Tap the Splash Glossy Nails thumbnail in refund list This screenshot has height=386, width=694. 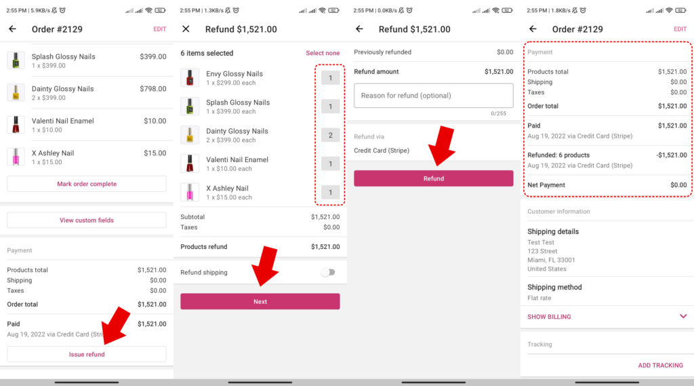190,107
